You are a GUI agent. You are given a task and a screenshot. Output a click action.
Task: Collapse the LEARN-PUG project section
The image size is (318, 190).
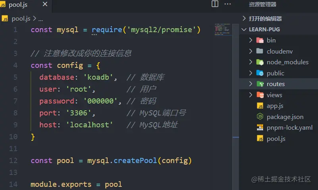(244, 30)
